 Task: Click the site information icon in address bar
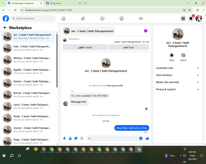22,10
